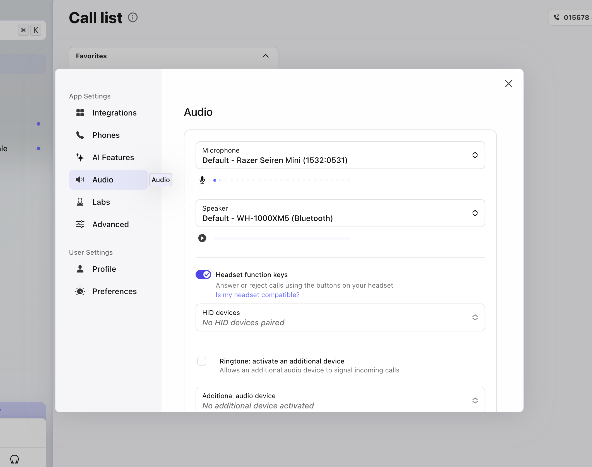The image size is (592, 467).
Task: Click 'Is my headset compatible?' link
Action: (258, 295)
